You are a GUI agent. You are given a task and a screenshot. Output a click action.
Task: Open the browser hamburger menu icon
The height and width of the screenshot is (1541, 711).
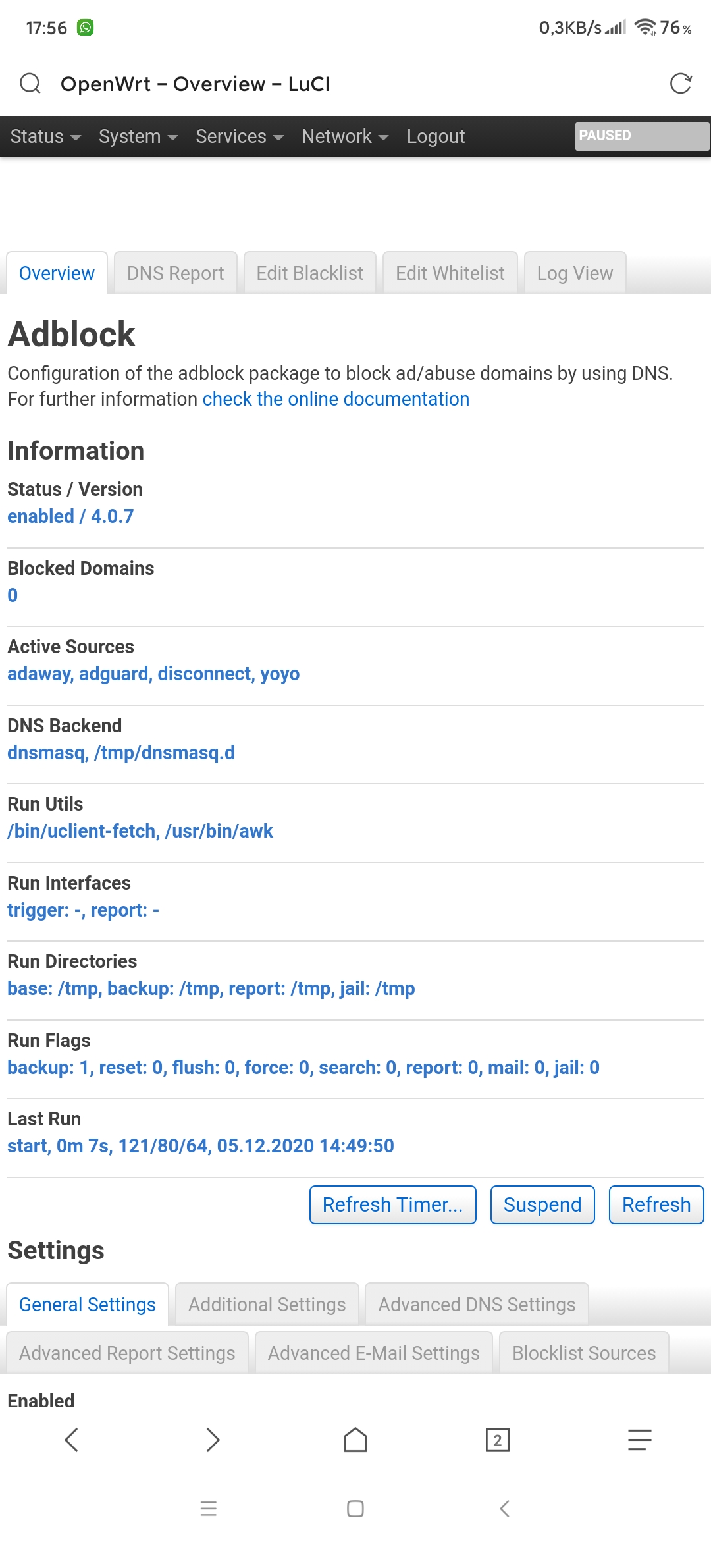click(639, 1440)
